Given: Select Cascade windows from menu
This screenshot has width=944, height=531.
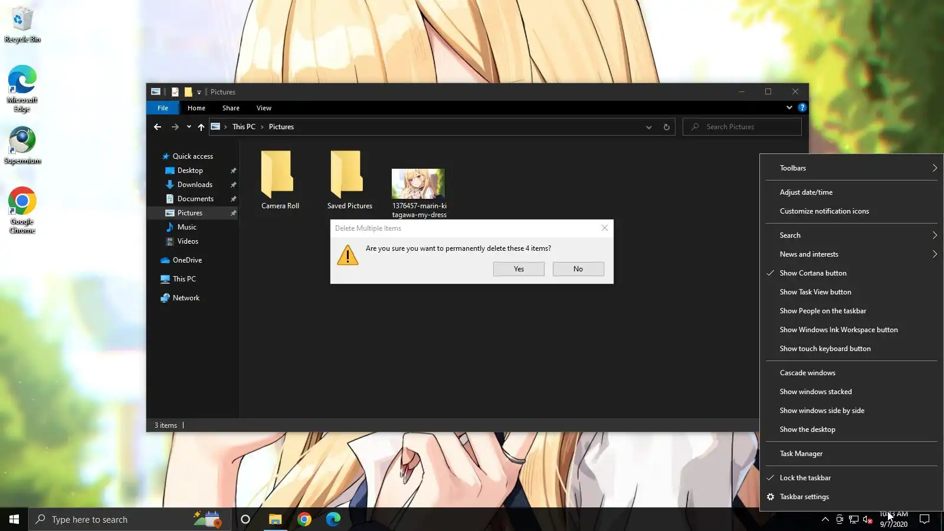Looking at the screenshot, I should click(x=851, y=373).
